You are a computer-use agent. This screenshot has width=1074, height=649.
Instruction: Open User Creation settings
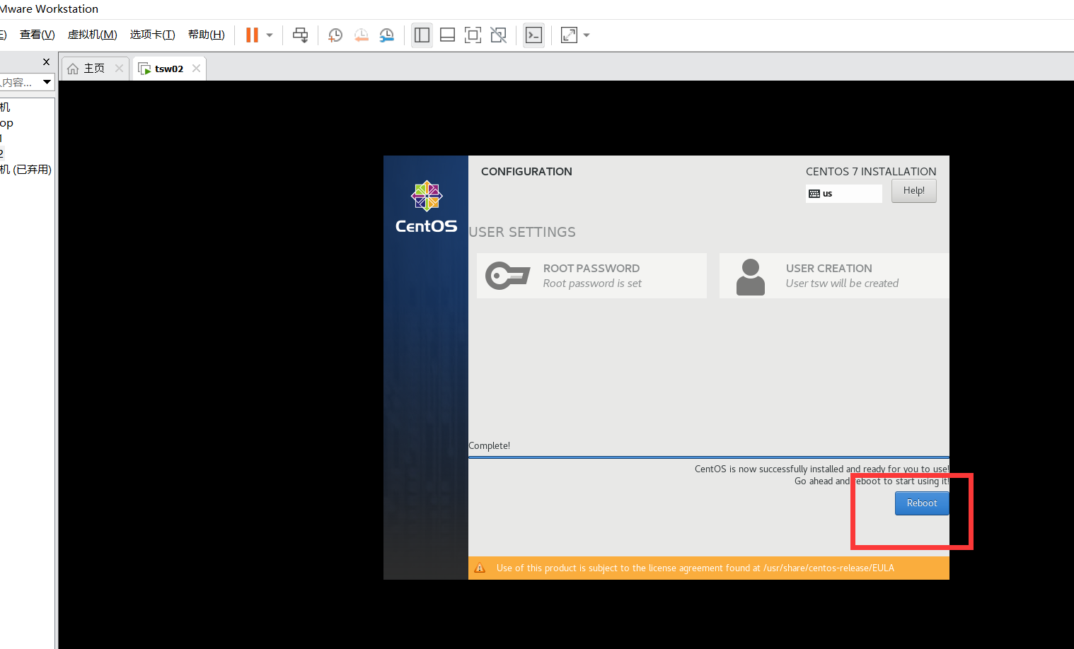click(x=834, y=276)
